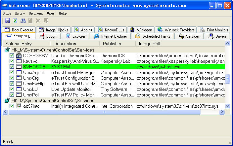Switch to the Scheduled Tasks tab
Screen dimensions: 233x146
(x=153, y=36)
